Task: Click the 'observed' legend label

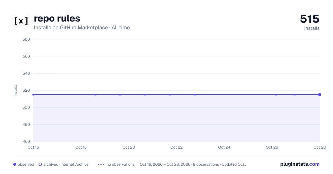Action: coord(26,164)
